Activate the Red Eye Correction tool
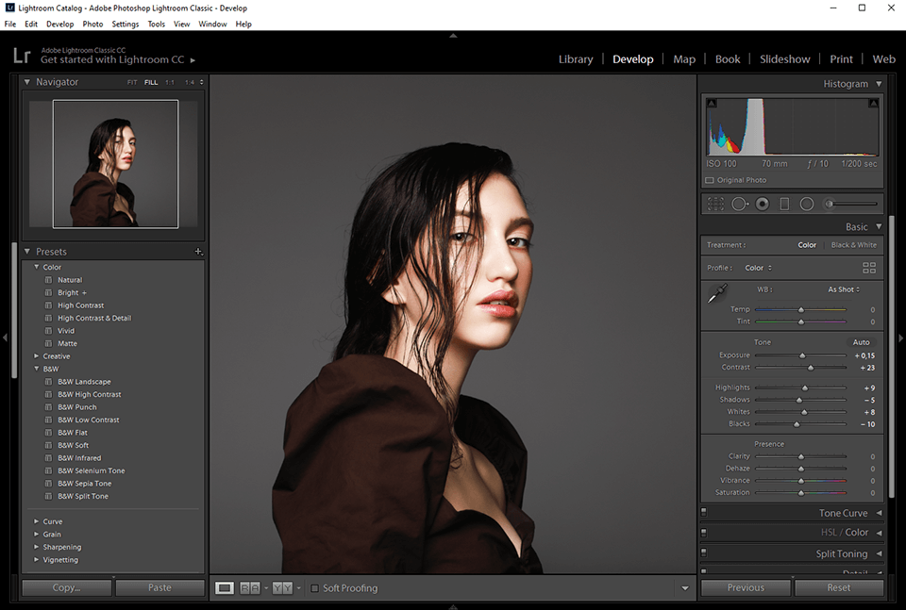Viewport: 906px width, 610px height. click(762, 203)
